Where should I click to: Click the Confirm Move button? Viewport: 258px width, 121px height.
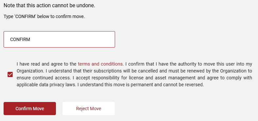pyautogui.click(x=30, y=109)
